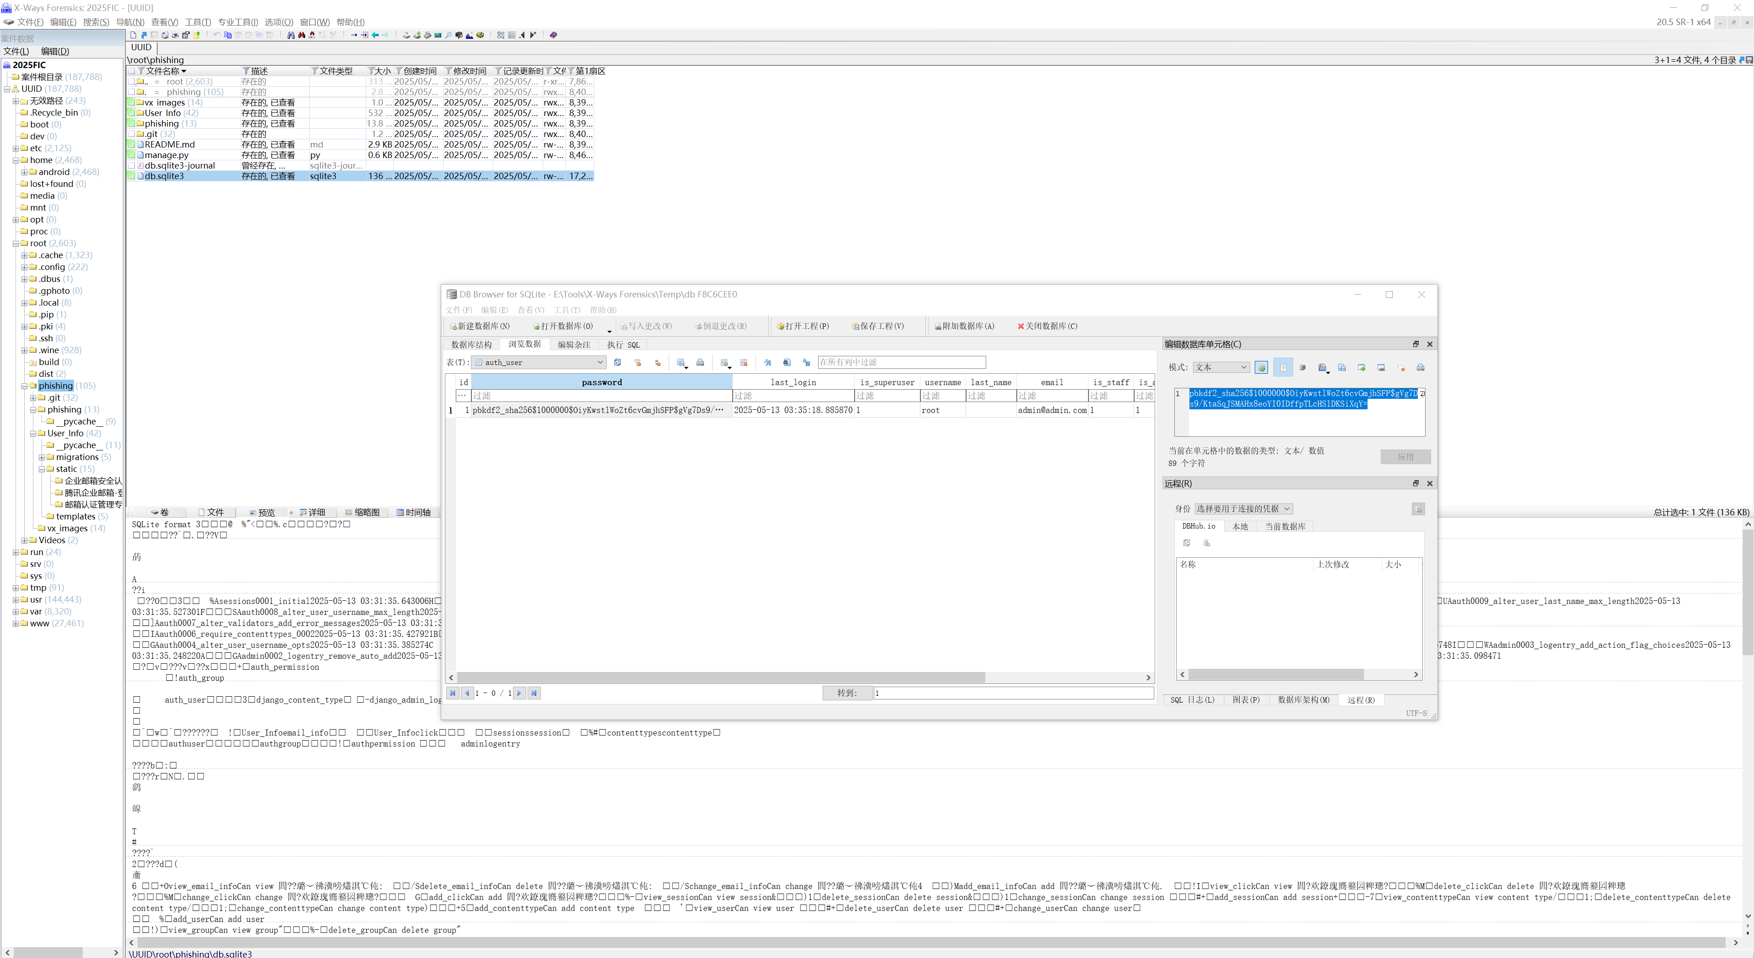Toggle auto-switch mode gear button
Screen dimensions: 1754x958
(1261, 368)
